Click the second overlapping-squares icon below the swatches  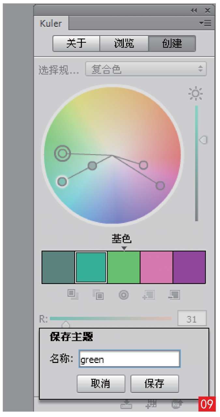pos(98,295)
